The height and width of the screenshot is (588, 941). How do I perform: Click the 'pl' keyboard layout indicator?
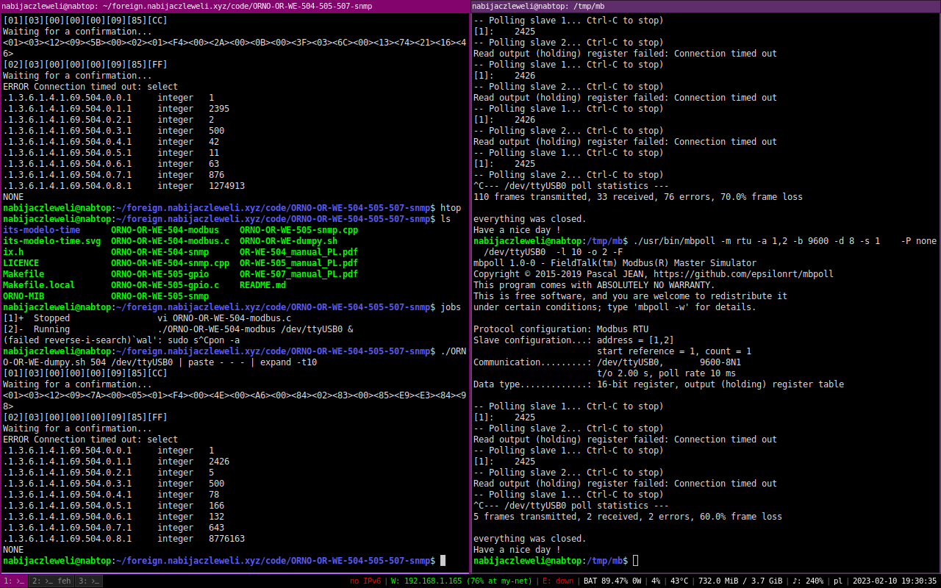pyautogui.click(x=838, y=581)
